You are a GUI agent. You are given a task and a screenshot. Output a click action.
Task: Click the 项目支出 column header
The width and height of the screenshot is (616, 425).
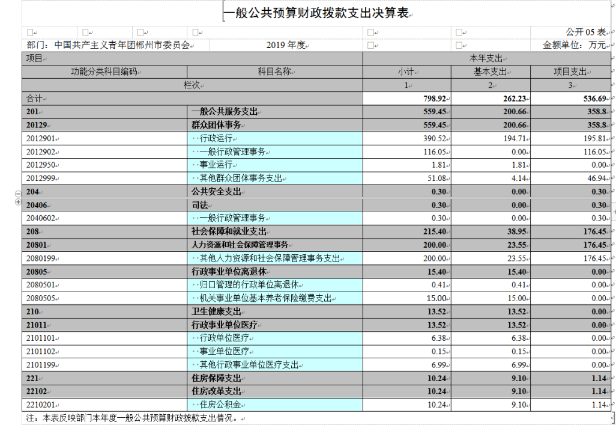pos(571,72)
